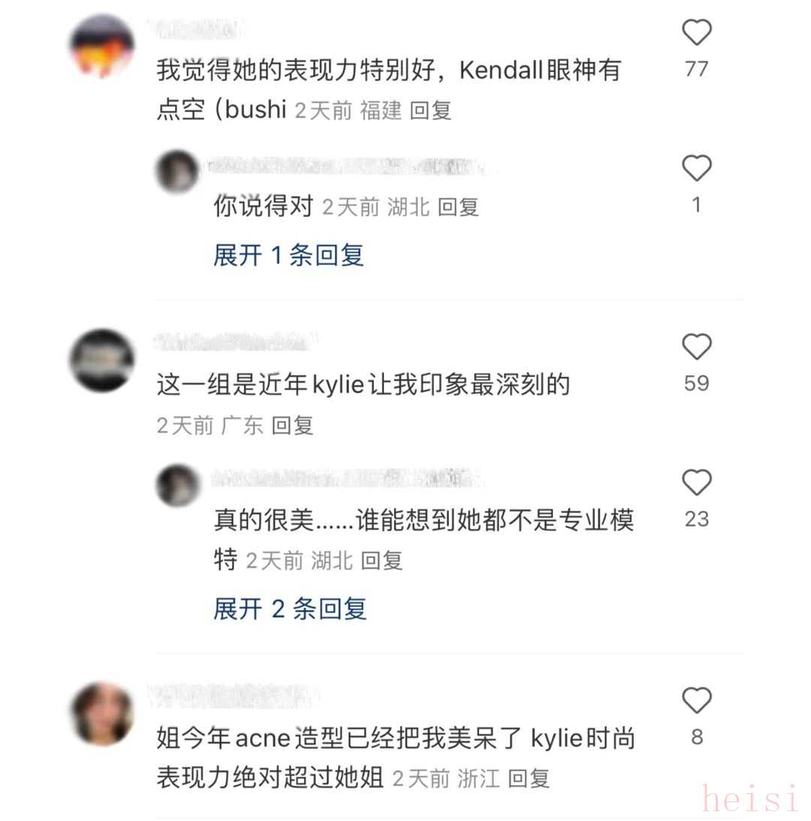Open the first commenter's flame-colored avatar
Screen dimensions: 811x821
(102, 47)
